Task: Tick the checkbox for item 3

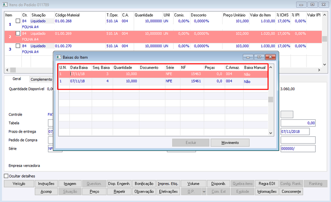Action: pyautogui.click(x=18, y=46)
